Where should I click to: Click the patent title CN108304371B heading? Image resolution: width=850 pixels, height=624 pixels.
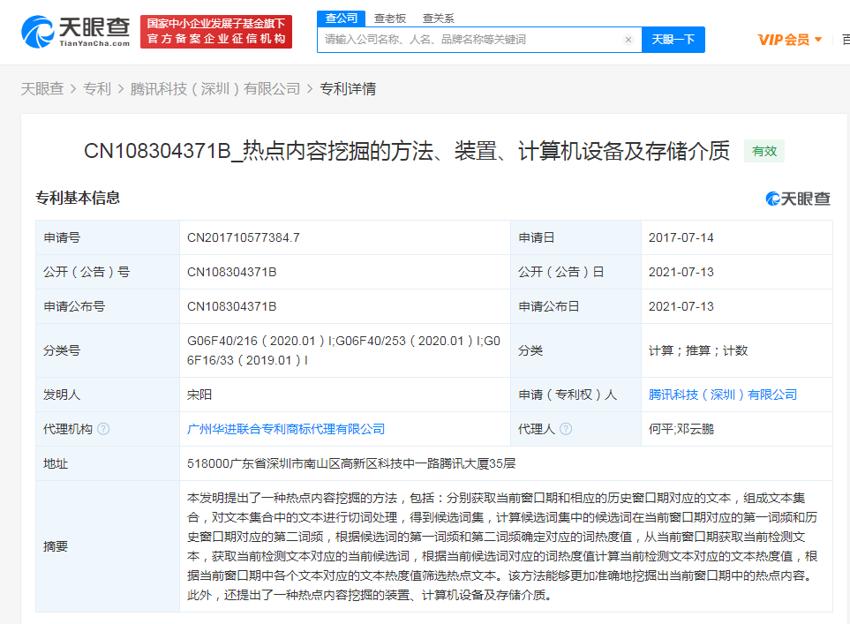pyautogui.click(x=407, y=151)
